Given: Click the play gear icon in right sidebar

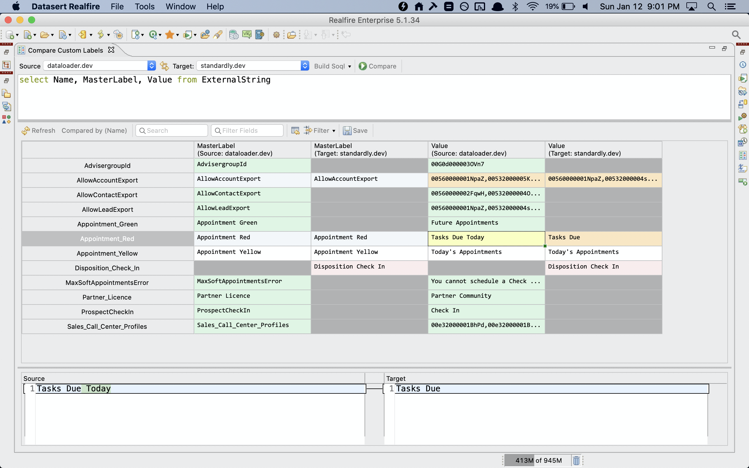Looking at the screenshot, I should pyautogui.click(x=743, y=117).
